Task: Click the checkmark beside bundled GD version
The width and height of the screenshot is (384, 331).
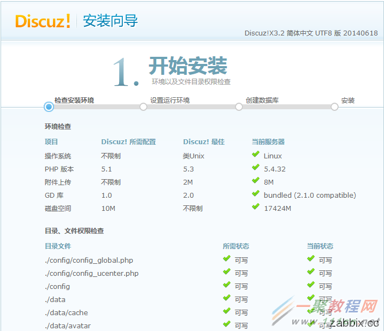Action: coord(256,193)
